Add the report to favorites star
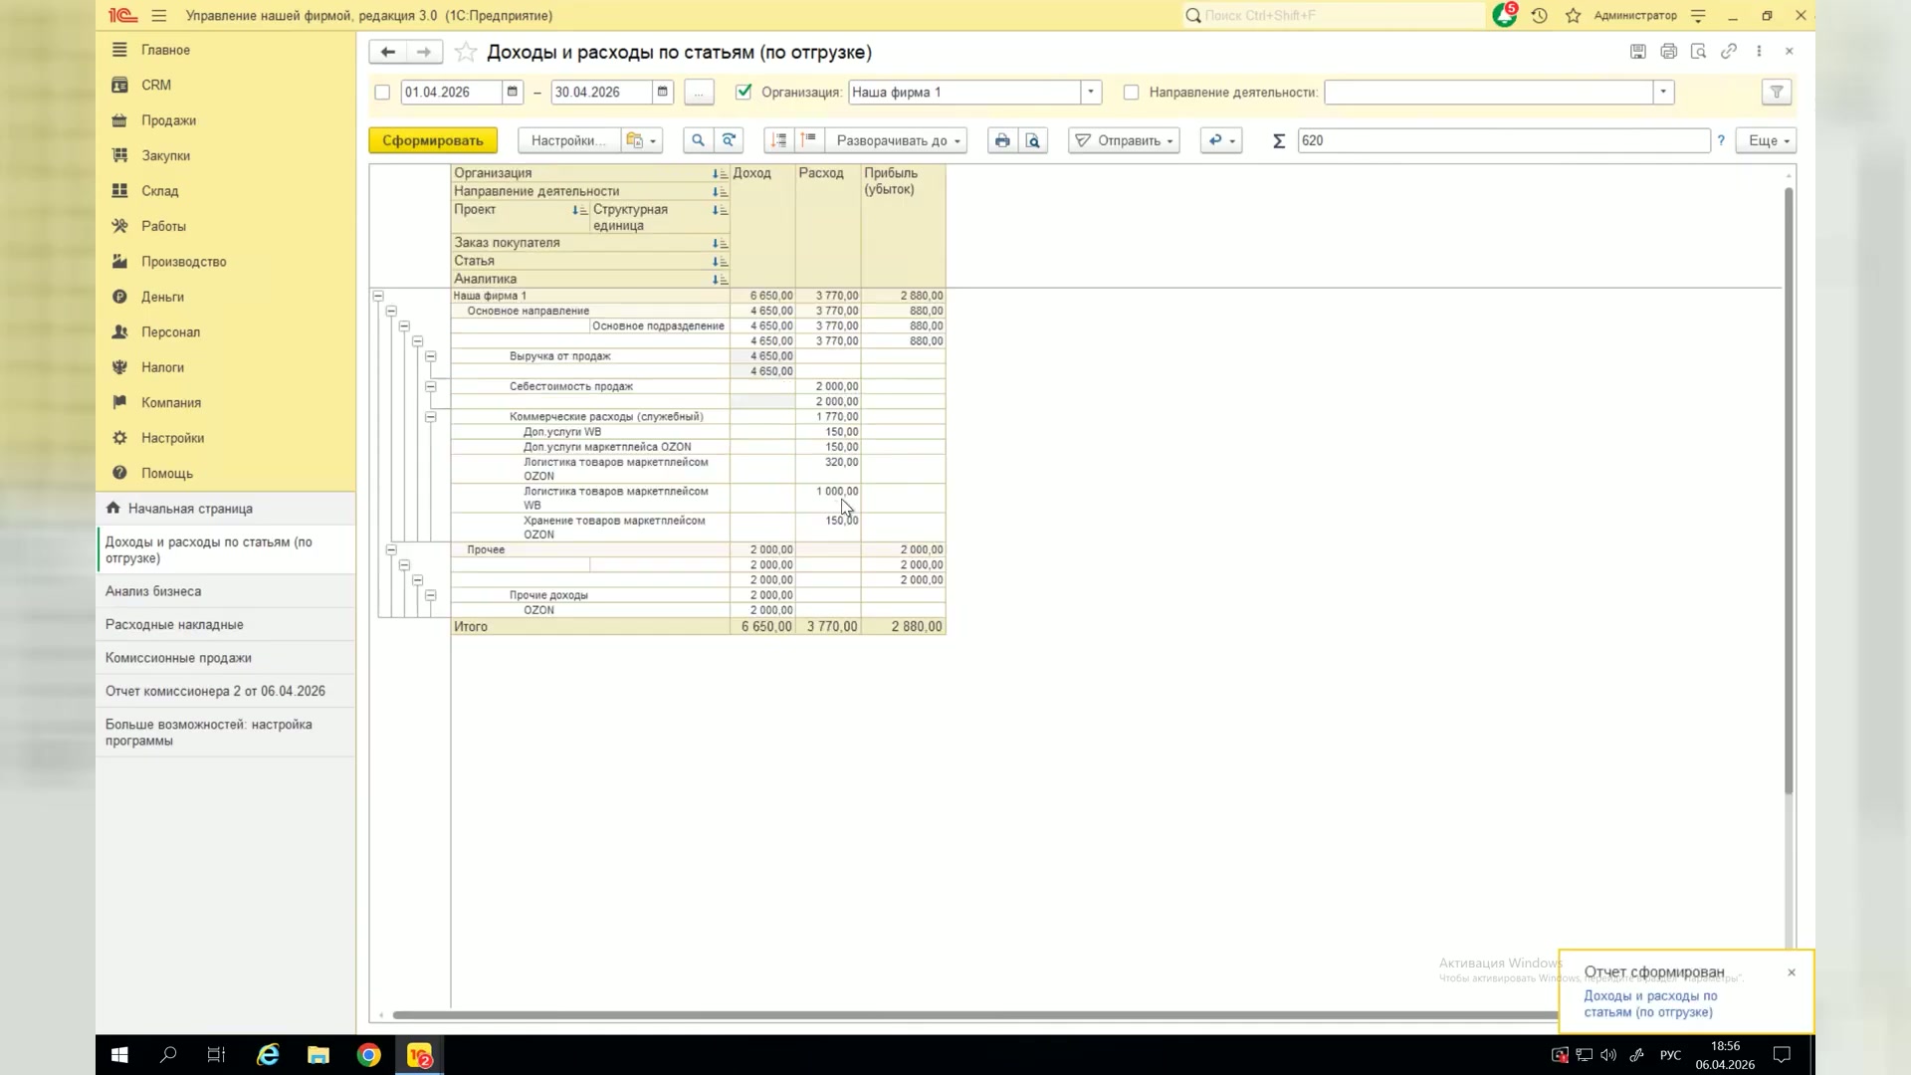The image size is (1911, 1075). (465, 52)
